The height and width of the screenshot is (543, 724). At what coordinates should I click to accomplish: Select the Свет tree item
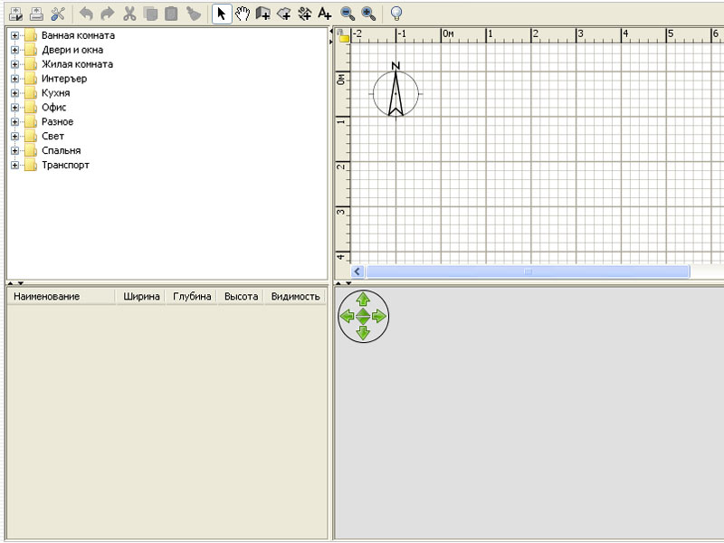[x=53, y=137]
